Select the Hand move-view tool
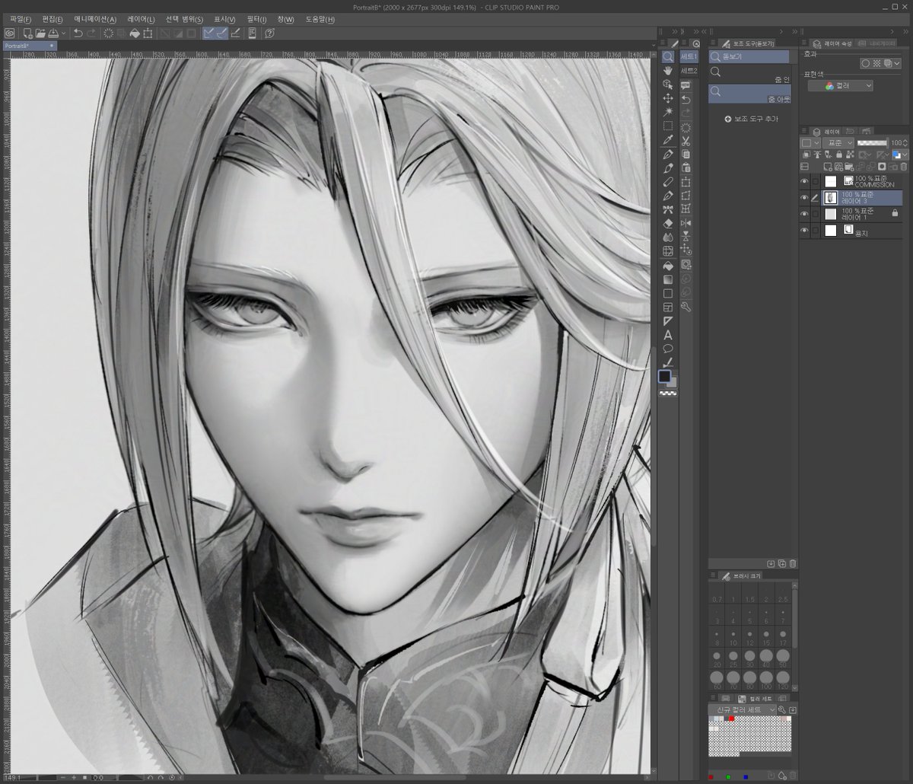 pyautogui.click(x=668, y=71)
